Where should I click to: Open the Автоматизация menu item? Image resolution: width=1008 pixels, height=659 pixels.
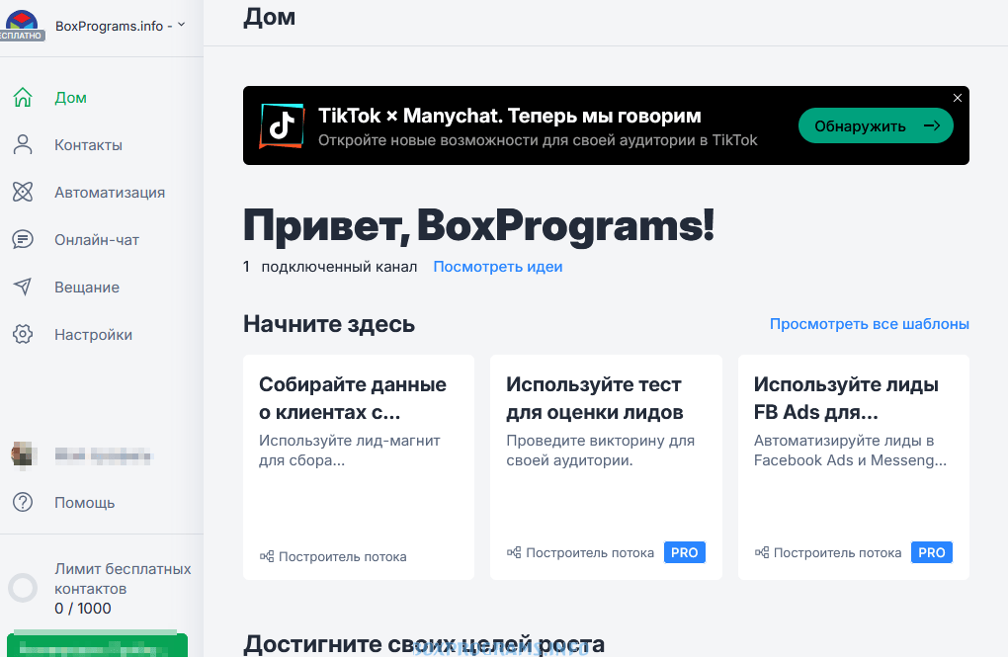click(x=109, y=193)
